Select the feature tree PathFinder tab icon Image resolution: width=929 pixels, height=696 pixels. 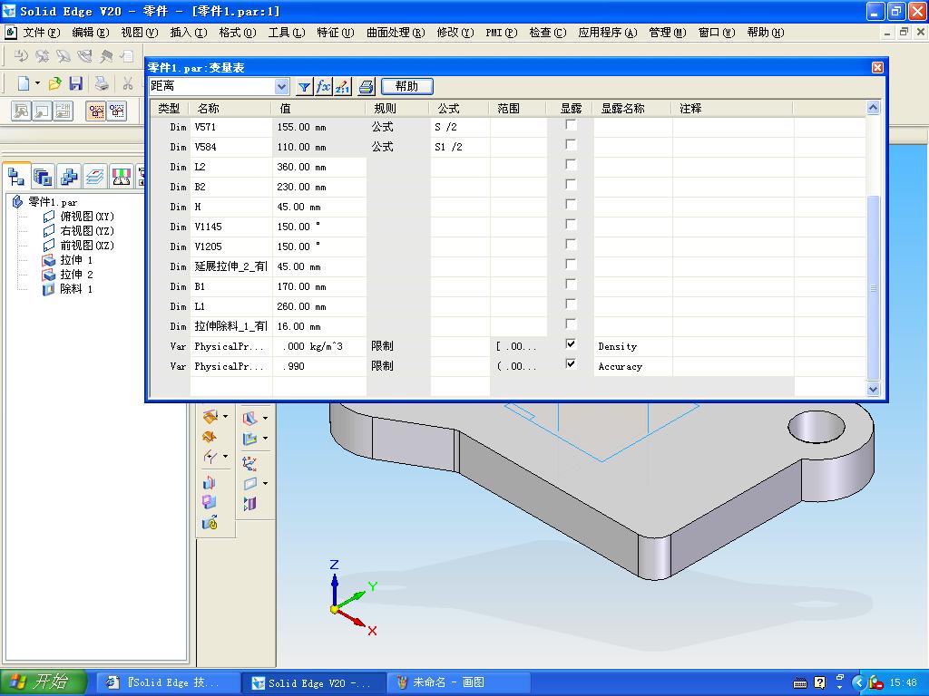point(16,177)
